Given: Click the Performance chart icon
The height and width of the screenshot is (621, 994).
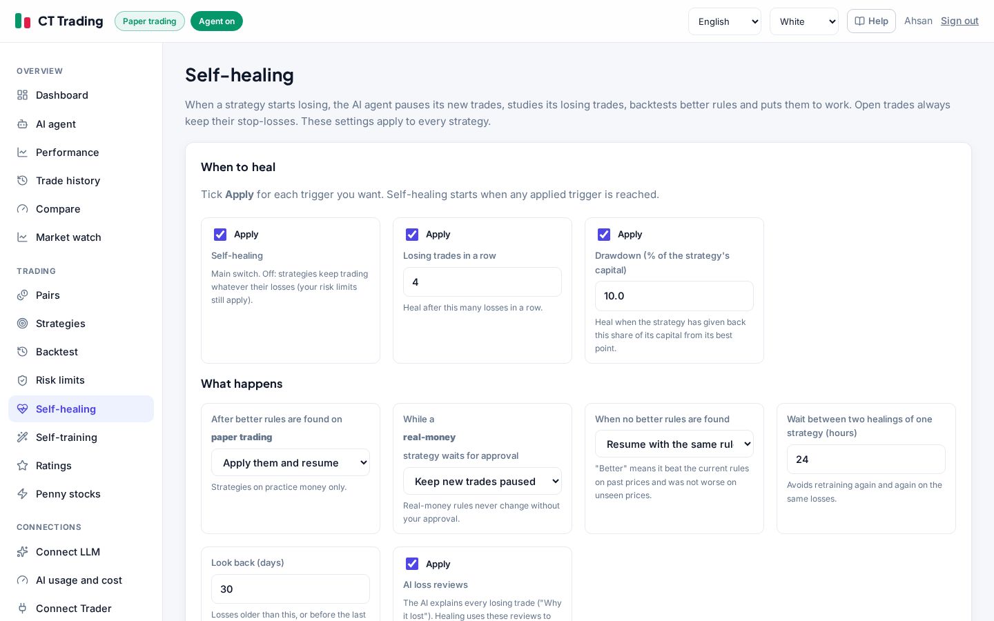Looking at the screenshot, I should (x=22, y=152).
